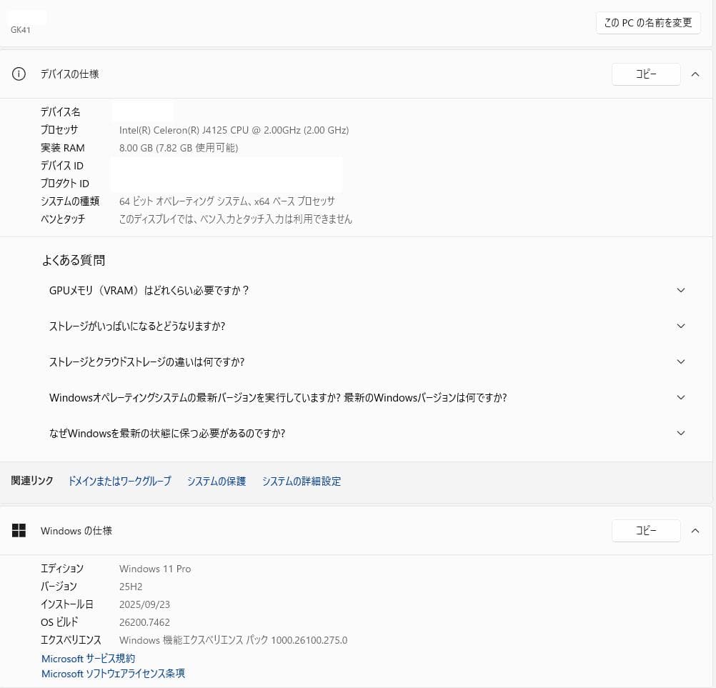Copy device specifications with コピー button
This screenshot has width=716, height=688.
[646, 74]
